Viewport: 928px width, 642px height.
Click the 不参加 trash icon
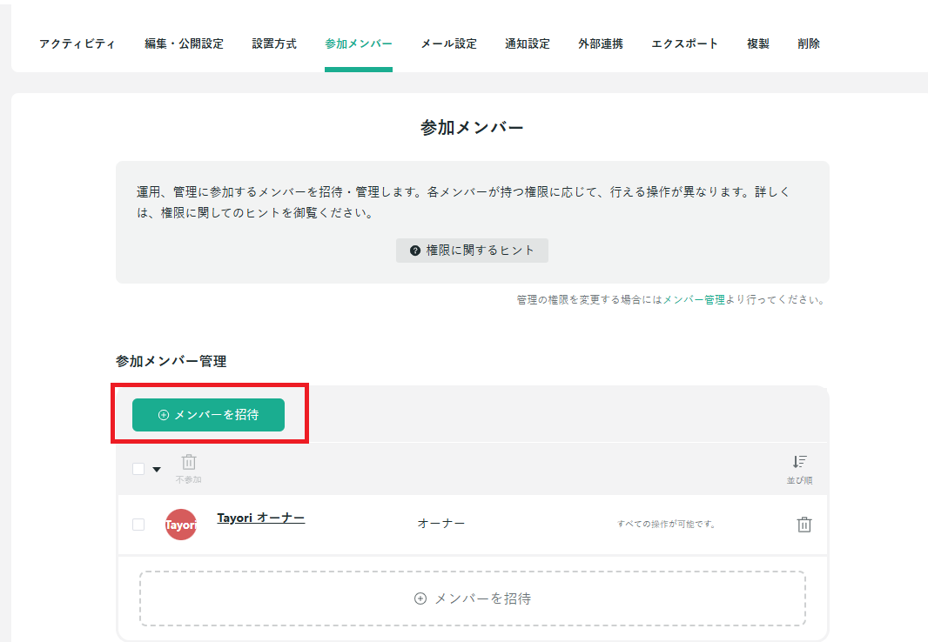[x=189, y=463]
